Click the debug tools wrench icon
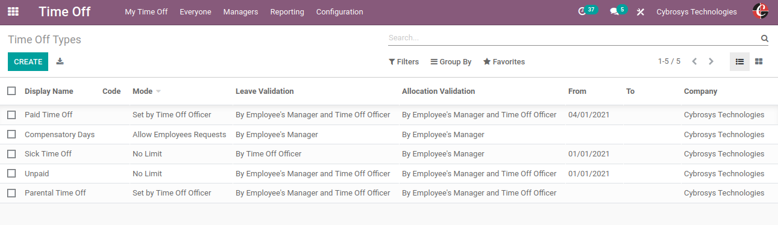Image resolution: width=778 pixels, height=225 pixels. tap(641, 12)
